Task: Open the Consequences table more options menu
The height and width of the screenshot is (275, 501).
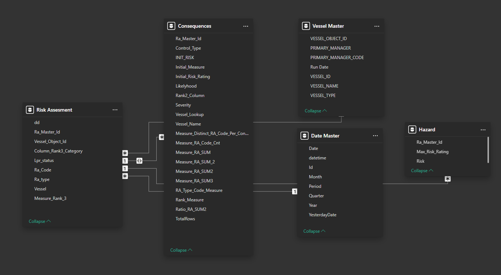Action: (246, 26)
